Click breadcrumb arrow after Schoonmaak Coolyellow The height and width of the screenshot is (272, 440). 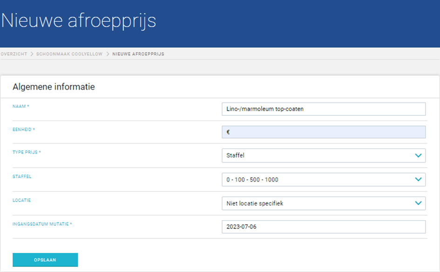coord(108,54)
